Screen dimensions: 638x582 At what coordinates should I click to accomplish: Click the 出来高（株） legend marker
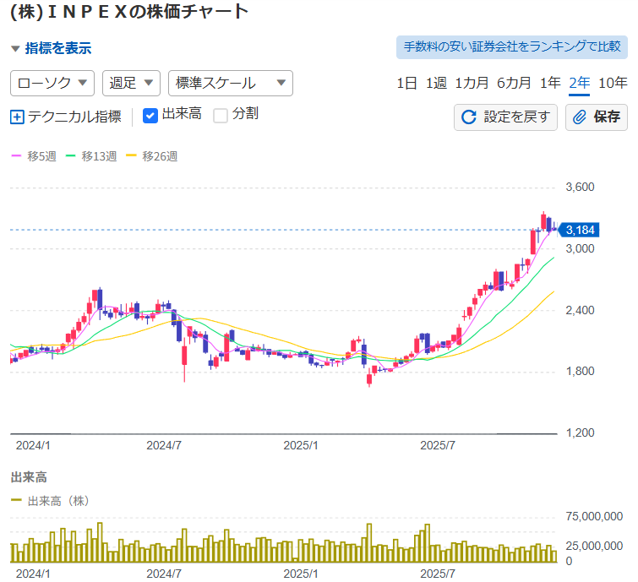(17, 501)
